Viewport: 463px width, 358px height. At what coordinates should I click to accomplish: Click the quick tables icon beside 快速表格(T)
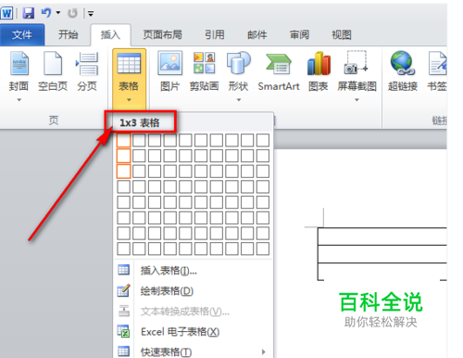click(x=123, y=352)
